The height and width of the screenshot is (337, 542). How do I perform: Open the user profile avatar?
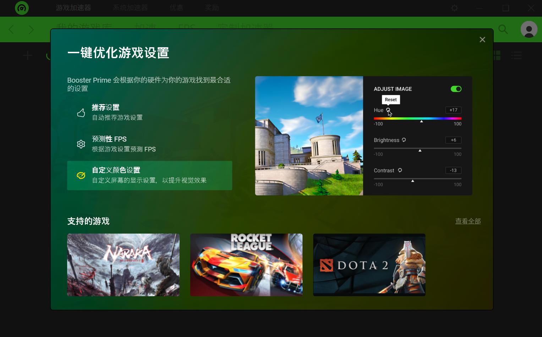529,29
